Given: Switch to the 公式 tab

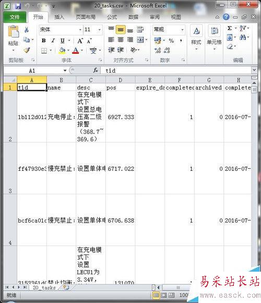Looking at the screenshot, I should [x=112, y=17].
